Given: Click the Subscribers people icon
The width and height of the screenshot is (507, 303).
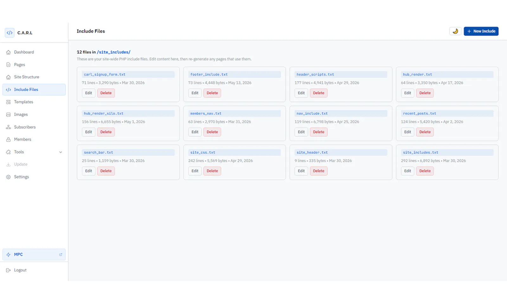Looking at the screenshot, I should [x=8, y=127].
